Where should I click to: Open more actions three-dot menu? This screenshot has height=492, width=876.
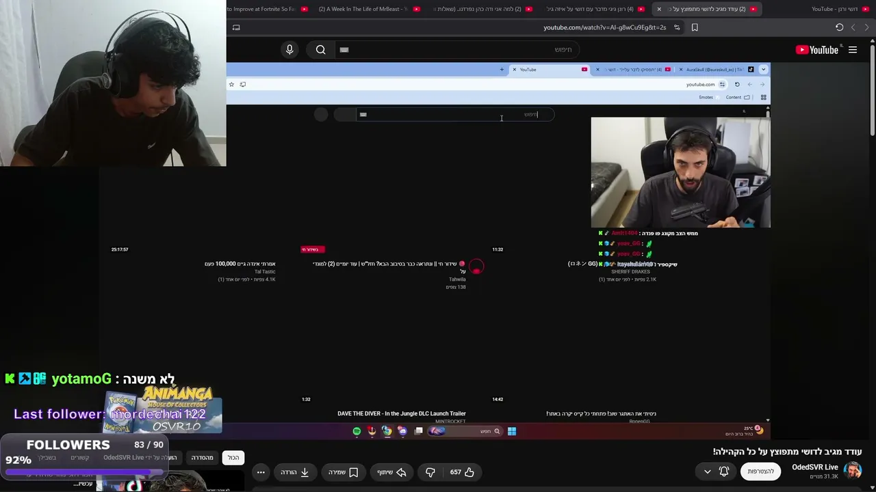tap(261, 472)
